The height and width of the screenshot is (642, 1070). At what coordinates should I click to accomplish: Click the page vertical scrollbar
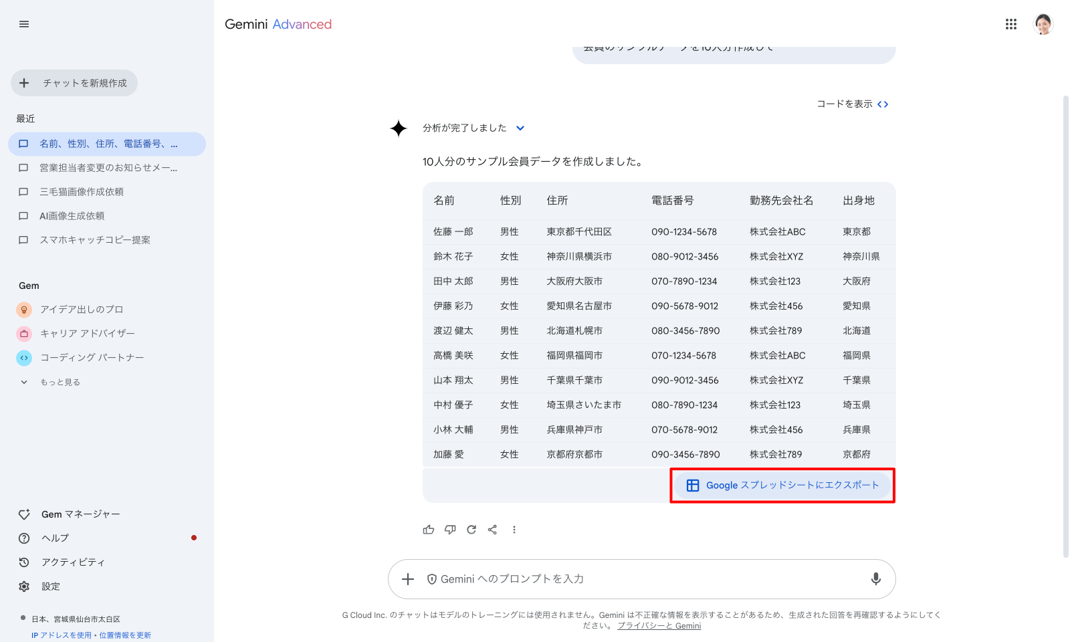coord(1065,326)
